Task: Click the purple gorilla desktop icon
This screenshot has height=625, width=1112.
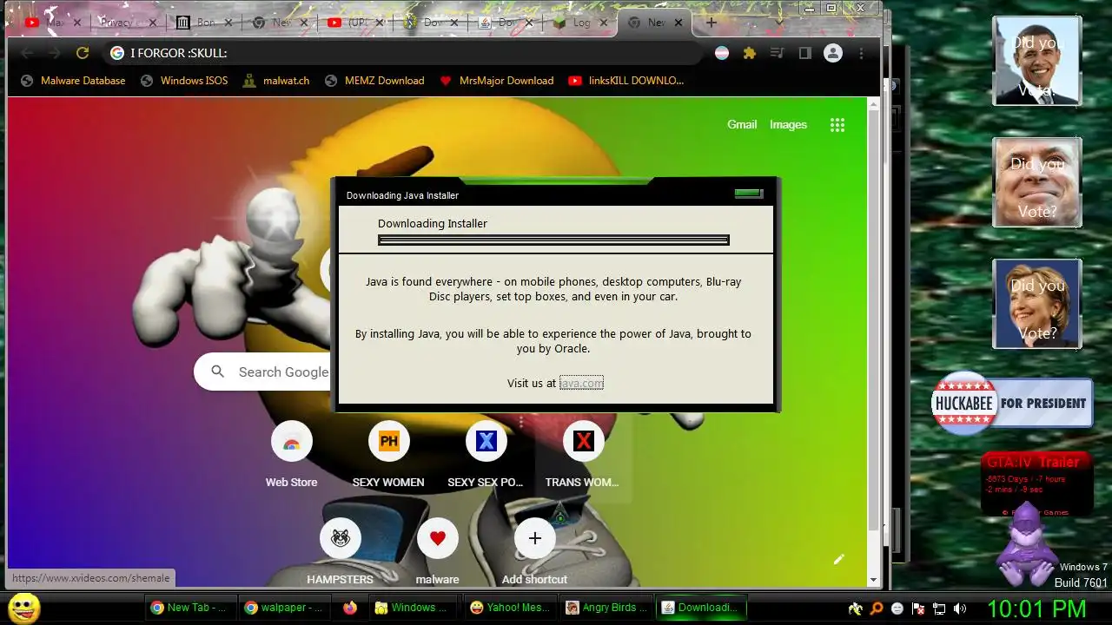Action: coord(1026,545)
